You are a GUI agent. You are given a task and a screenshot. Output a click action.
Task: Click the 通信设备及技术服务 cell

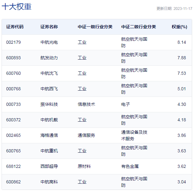click(134, 135)
